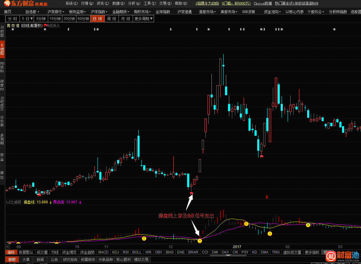Select F10资料 in the left sidebar
361x264 pixels.
[2, 67]
